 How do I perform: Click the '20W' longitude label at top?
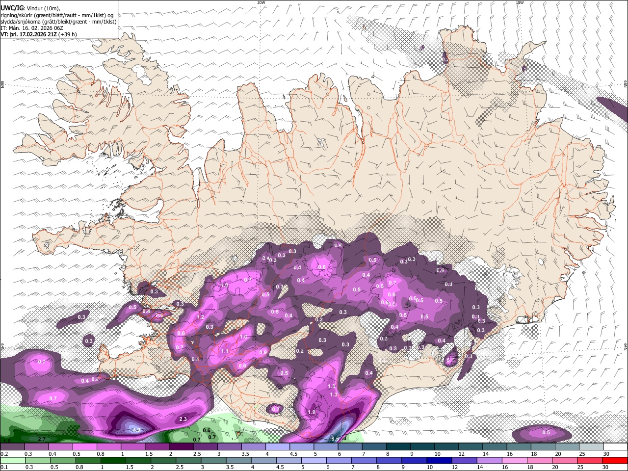[x=261, y=2]
